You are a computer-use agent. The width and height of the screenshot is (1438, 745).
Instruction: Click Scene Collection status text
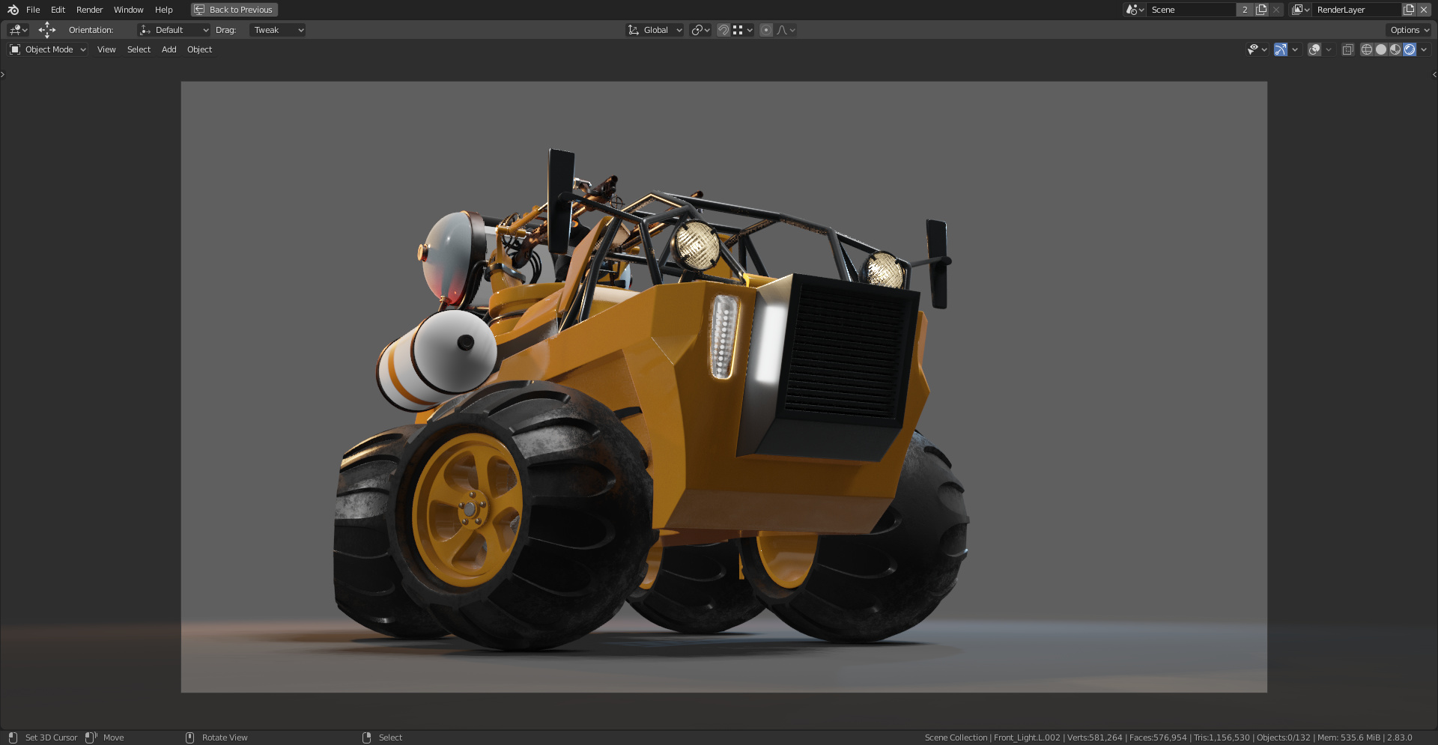click(956, 738)
